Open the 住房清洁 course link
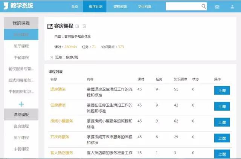 (58, 105)
